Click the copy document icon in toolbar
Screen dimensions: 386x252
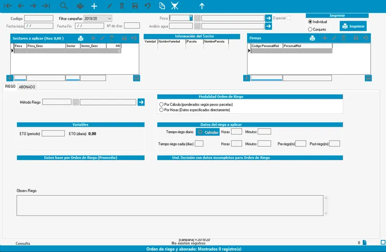(x=162, y=6)
